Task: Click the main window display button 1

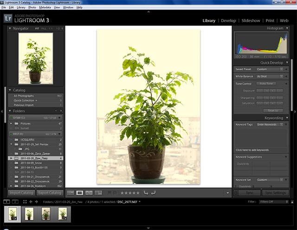Action: (x=6, y=202)
